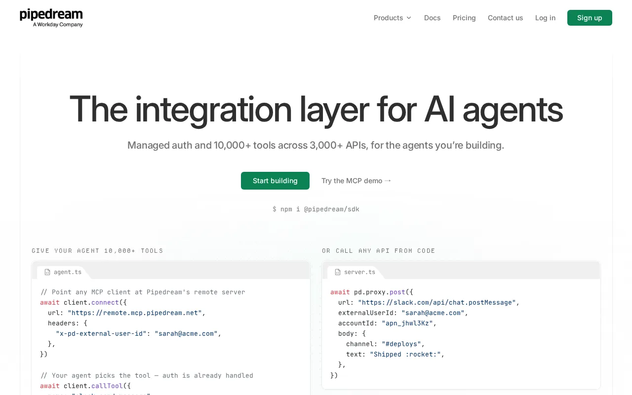Click the Managed auth subtitle text
This screenshot has width=632, height=395.
click(x=316, y=145)
